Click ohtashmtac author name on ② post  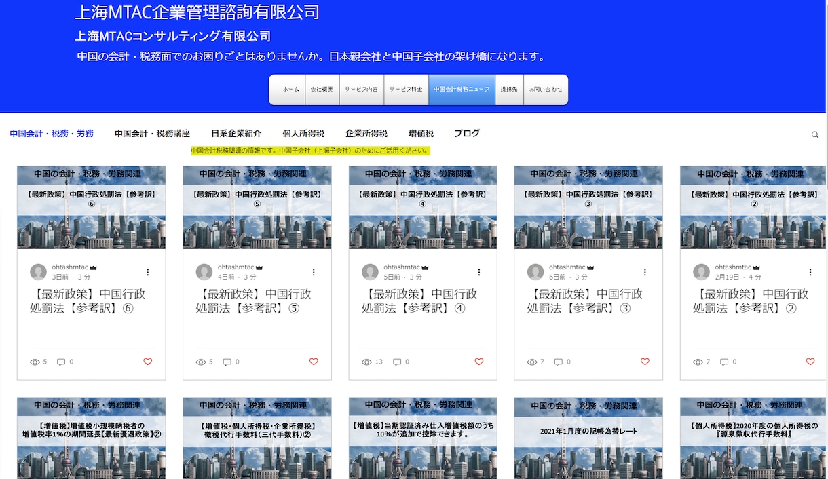[x=733, y=267]
